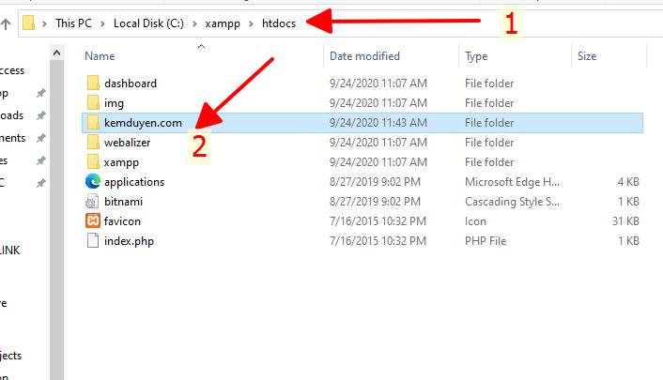Viewport: 663px width, 380px height.
Task: Expand chevron before This PC breadcrumb
Action: tap(44, 23)
